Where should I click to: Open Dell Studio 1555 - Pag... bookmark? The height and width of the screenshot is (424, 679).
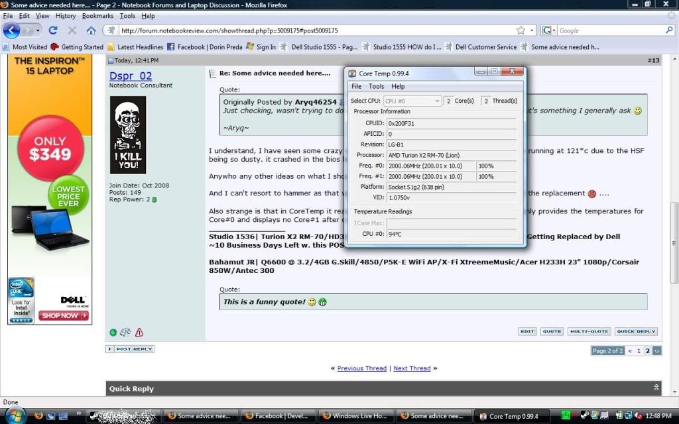pyautogui.click(x=319, y=47)
